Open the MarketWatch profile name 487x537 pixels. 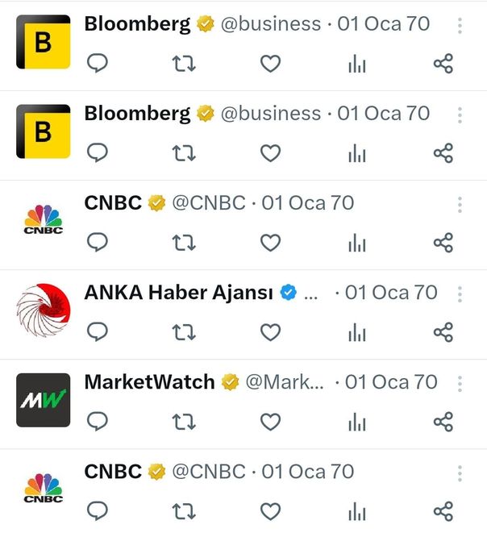[149, 382]
